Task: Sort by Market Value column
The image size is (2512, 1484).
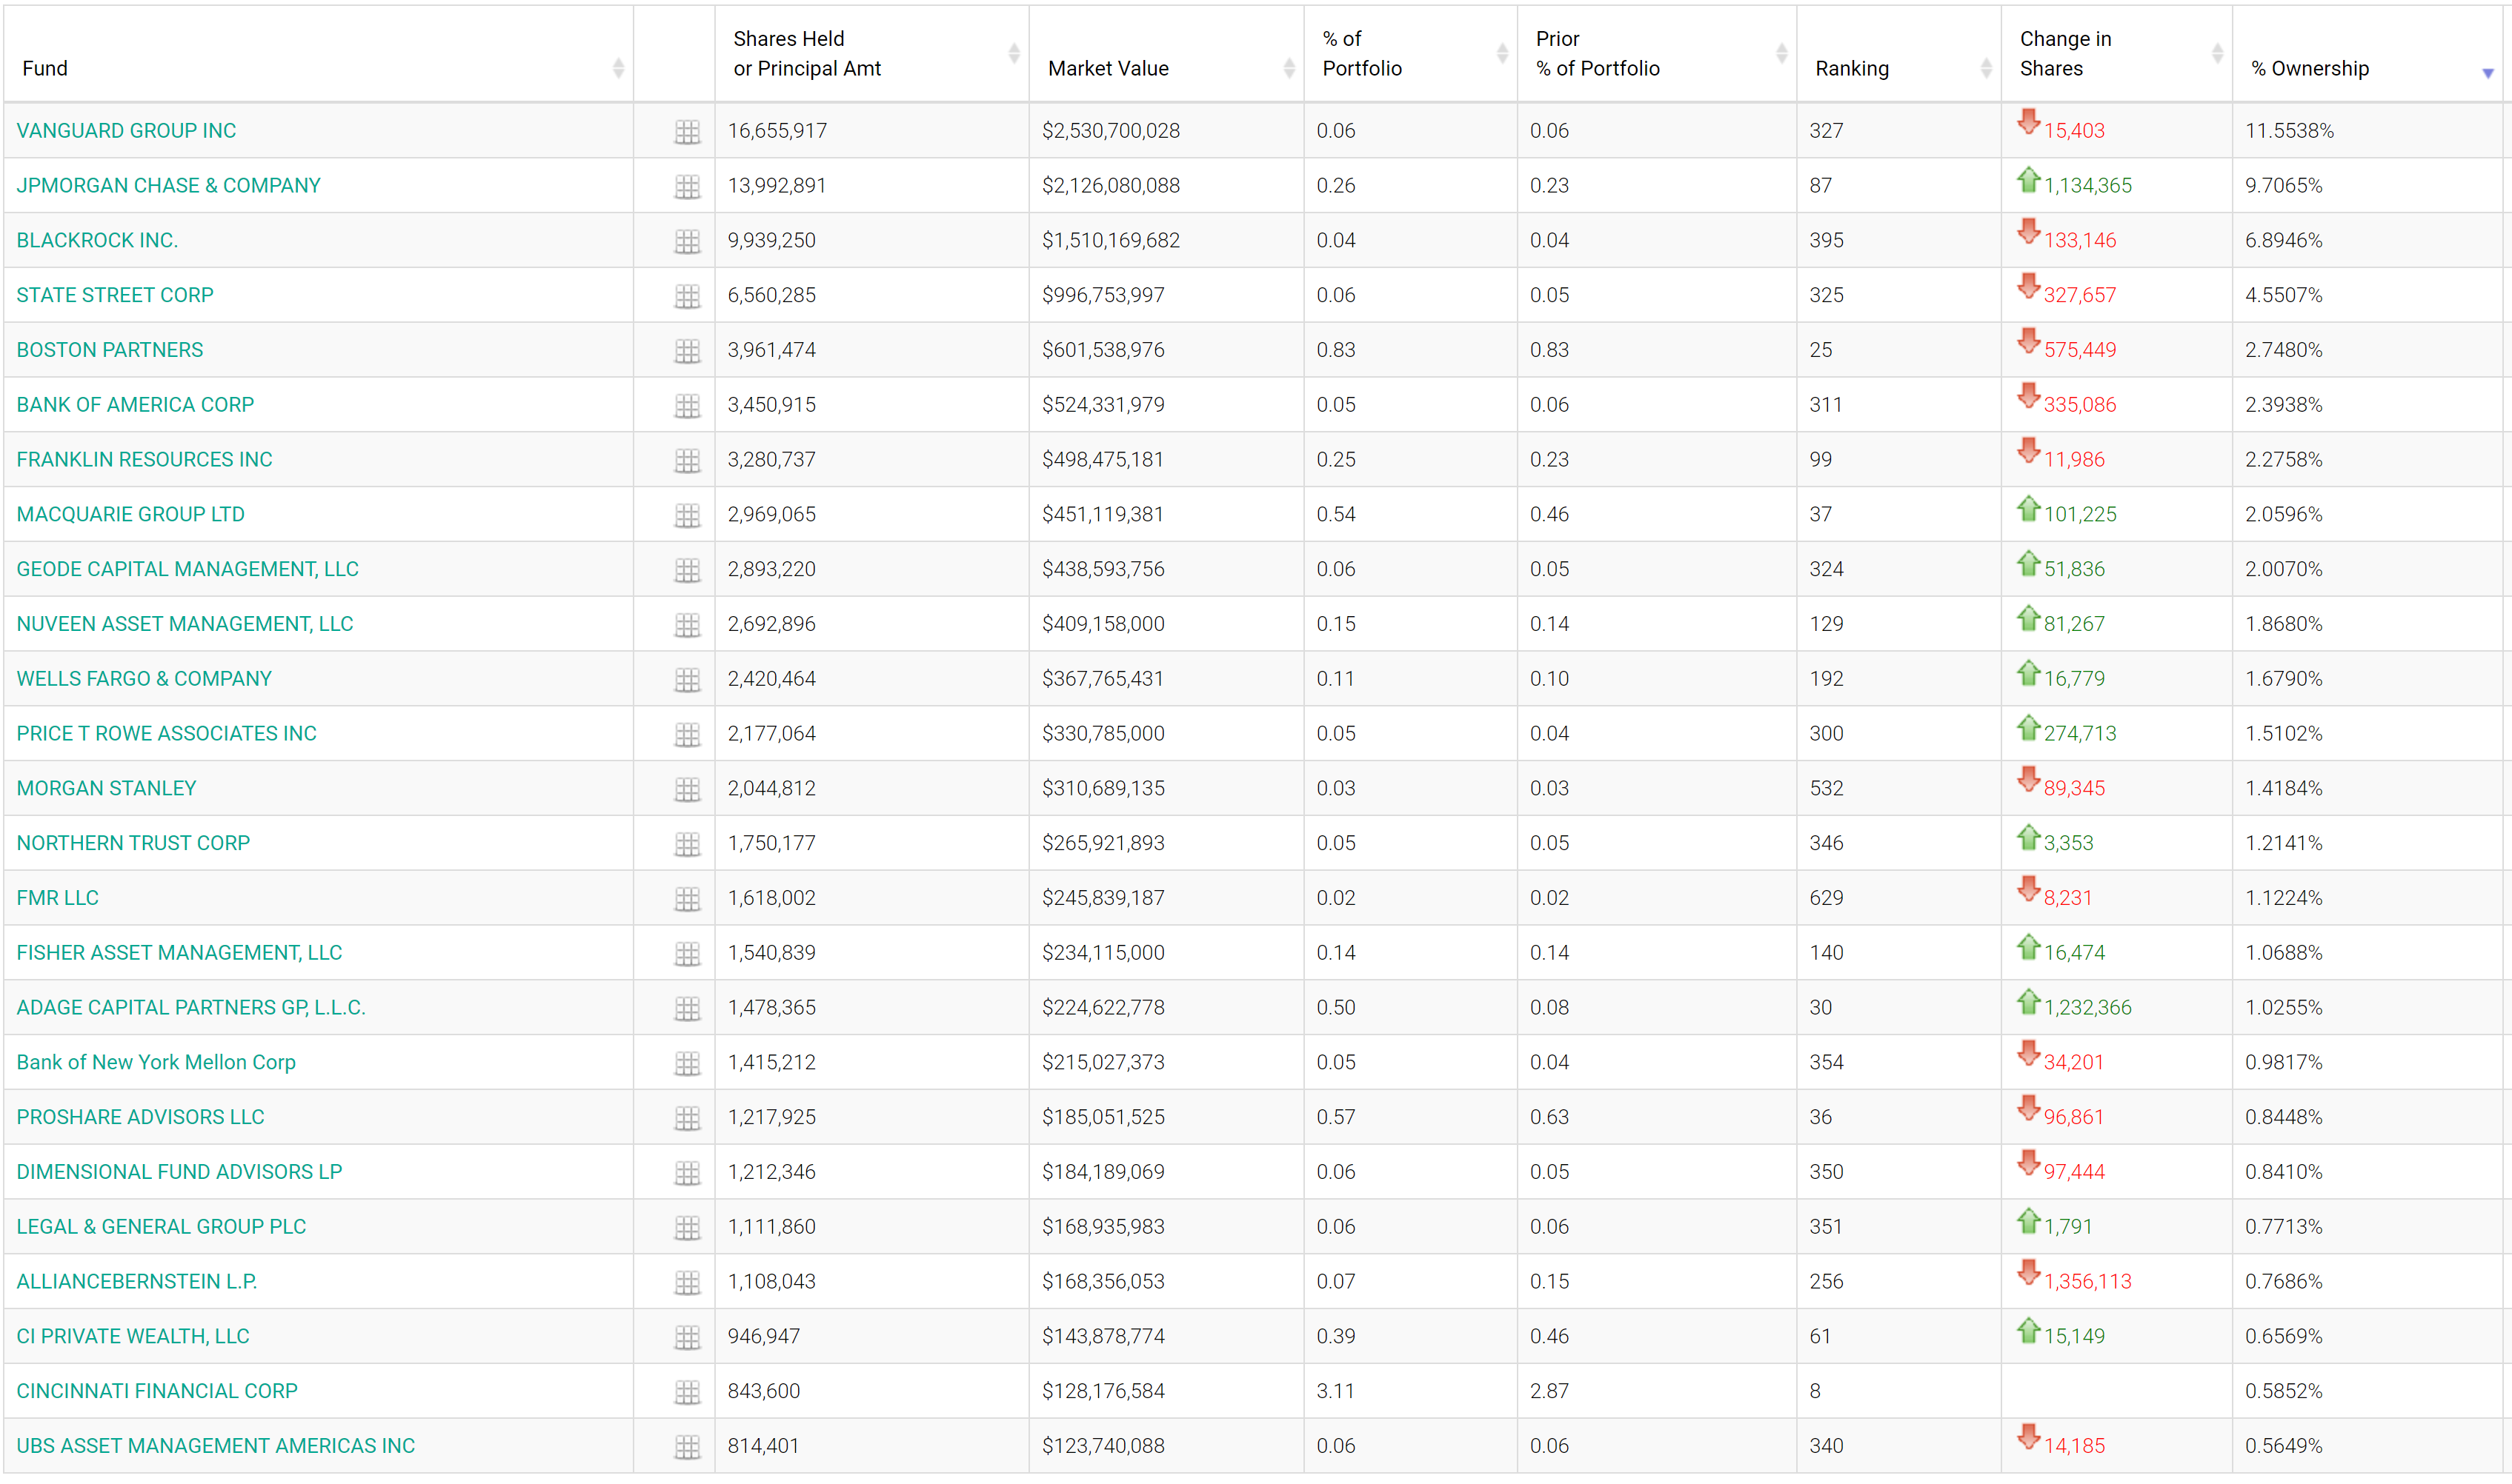Action: pos(1166,54)
